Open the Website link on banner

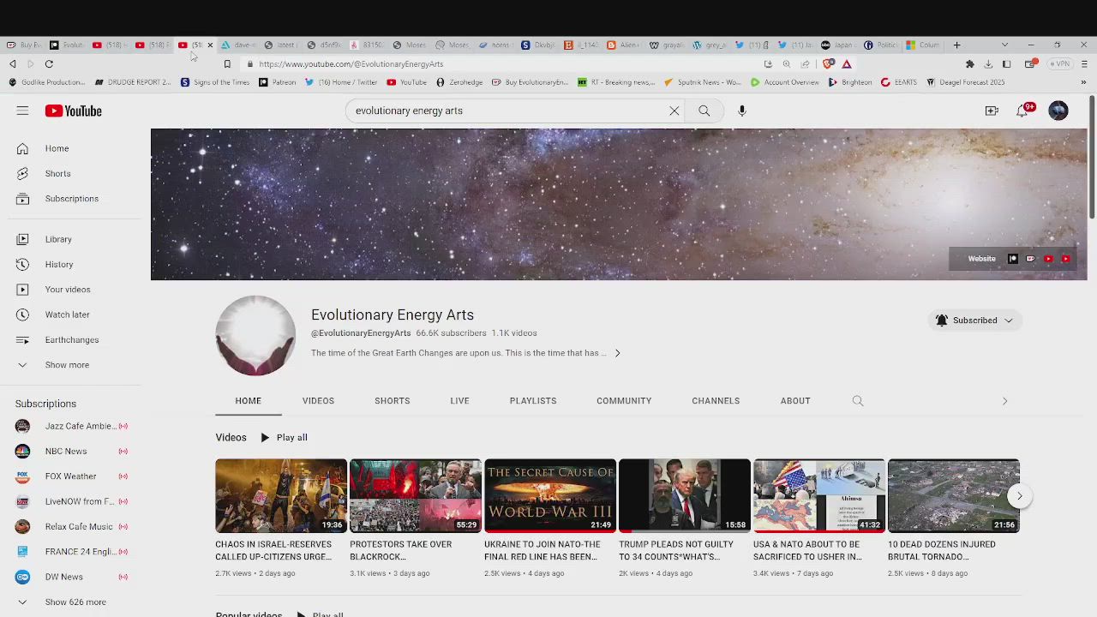981,259
